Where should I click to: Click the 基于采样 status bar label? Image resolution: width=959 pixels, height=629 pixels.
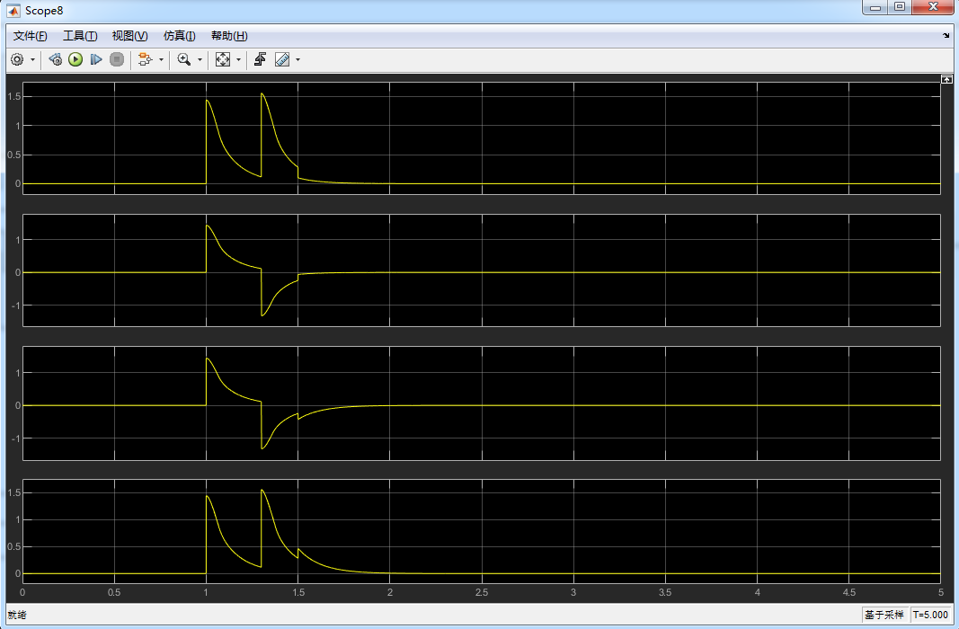884,615
